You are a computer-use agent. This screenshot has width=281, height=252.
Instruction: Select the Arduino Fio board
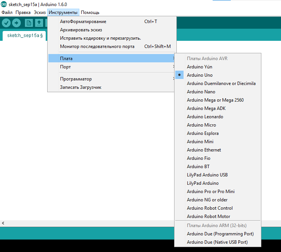click(218, 158)
